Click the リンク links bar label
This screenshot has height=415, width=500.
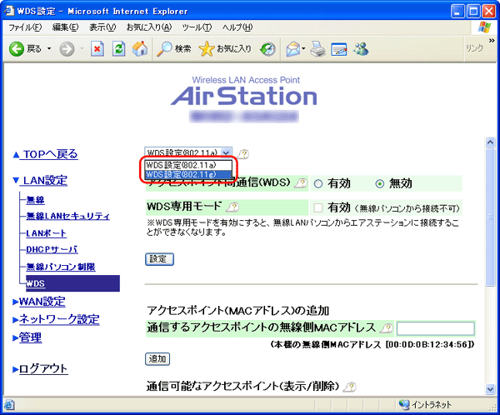tap(474, 48)
